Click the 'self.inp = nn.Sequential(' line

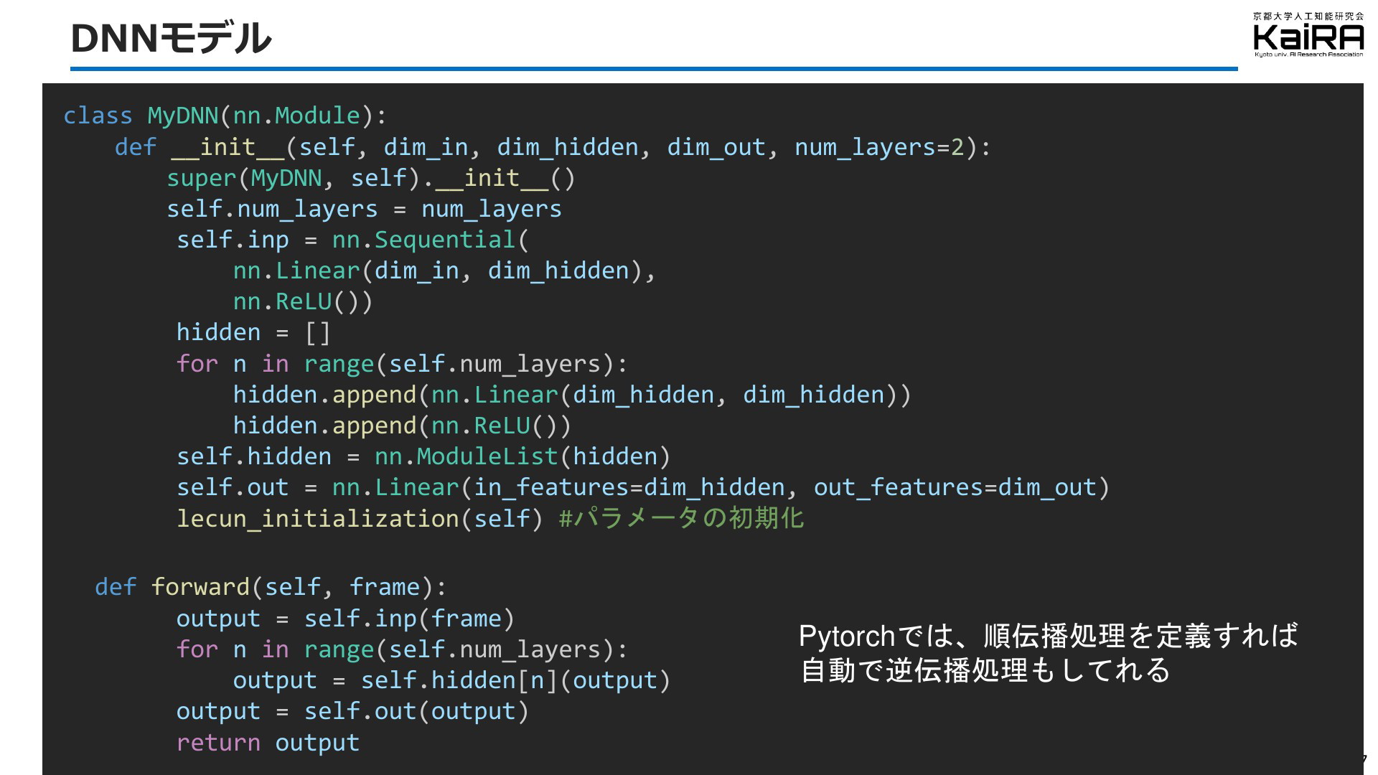click(x=352, y=240)
